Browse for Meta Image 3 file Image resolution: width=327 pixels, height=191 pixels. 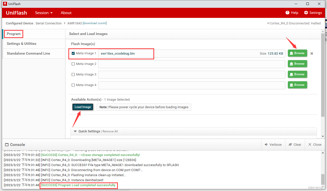pos(297,74)
